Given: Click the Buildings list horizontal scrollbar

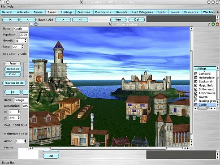Looking at the screenshot, I should point(203,109).
